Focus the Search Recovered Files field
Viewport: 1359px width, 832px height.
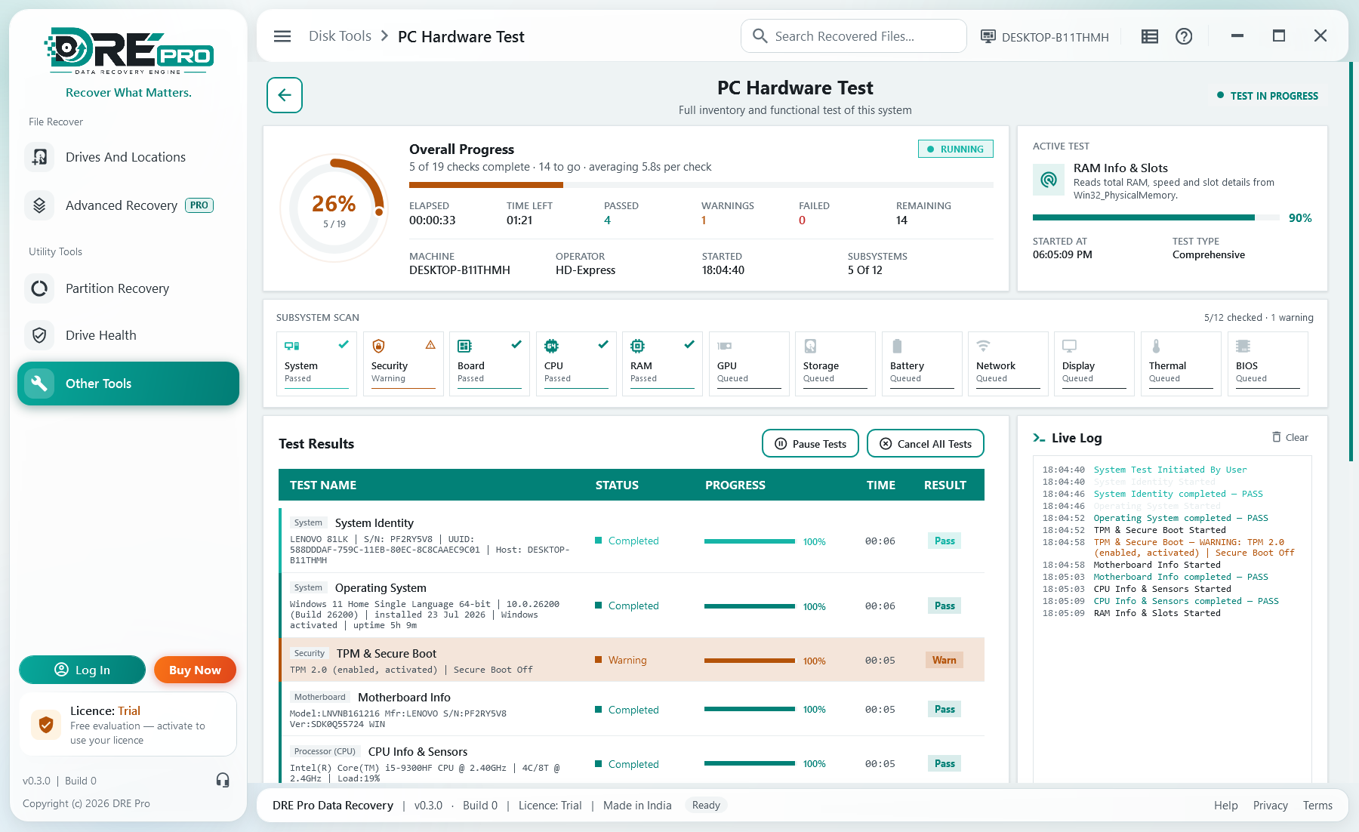click(x=854, y=36)
